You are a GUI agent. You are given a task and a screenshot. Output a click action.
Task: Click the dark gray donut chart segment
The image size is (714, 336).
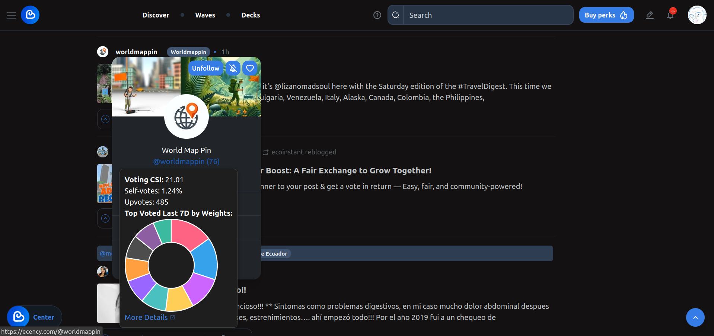pos(139,249)
